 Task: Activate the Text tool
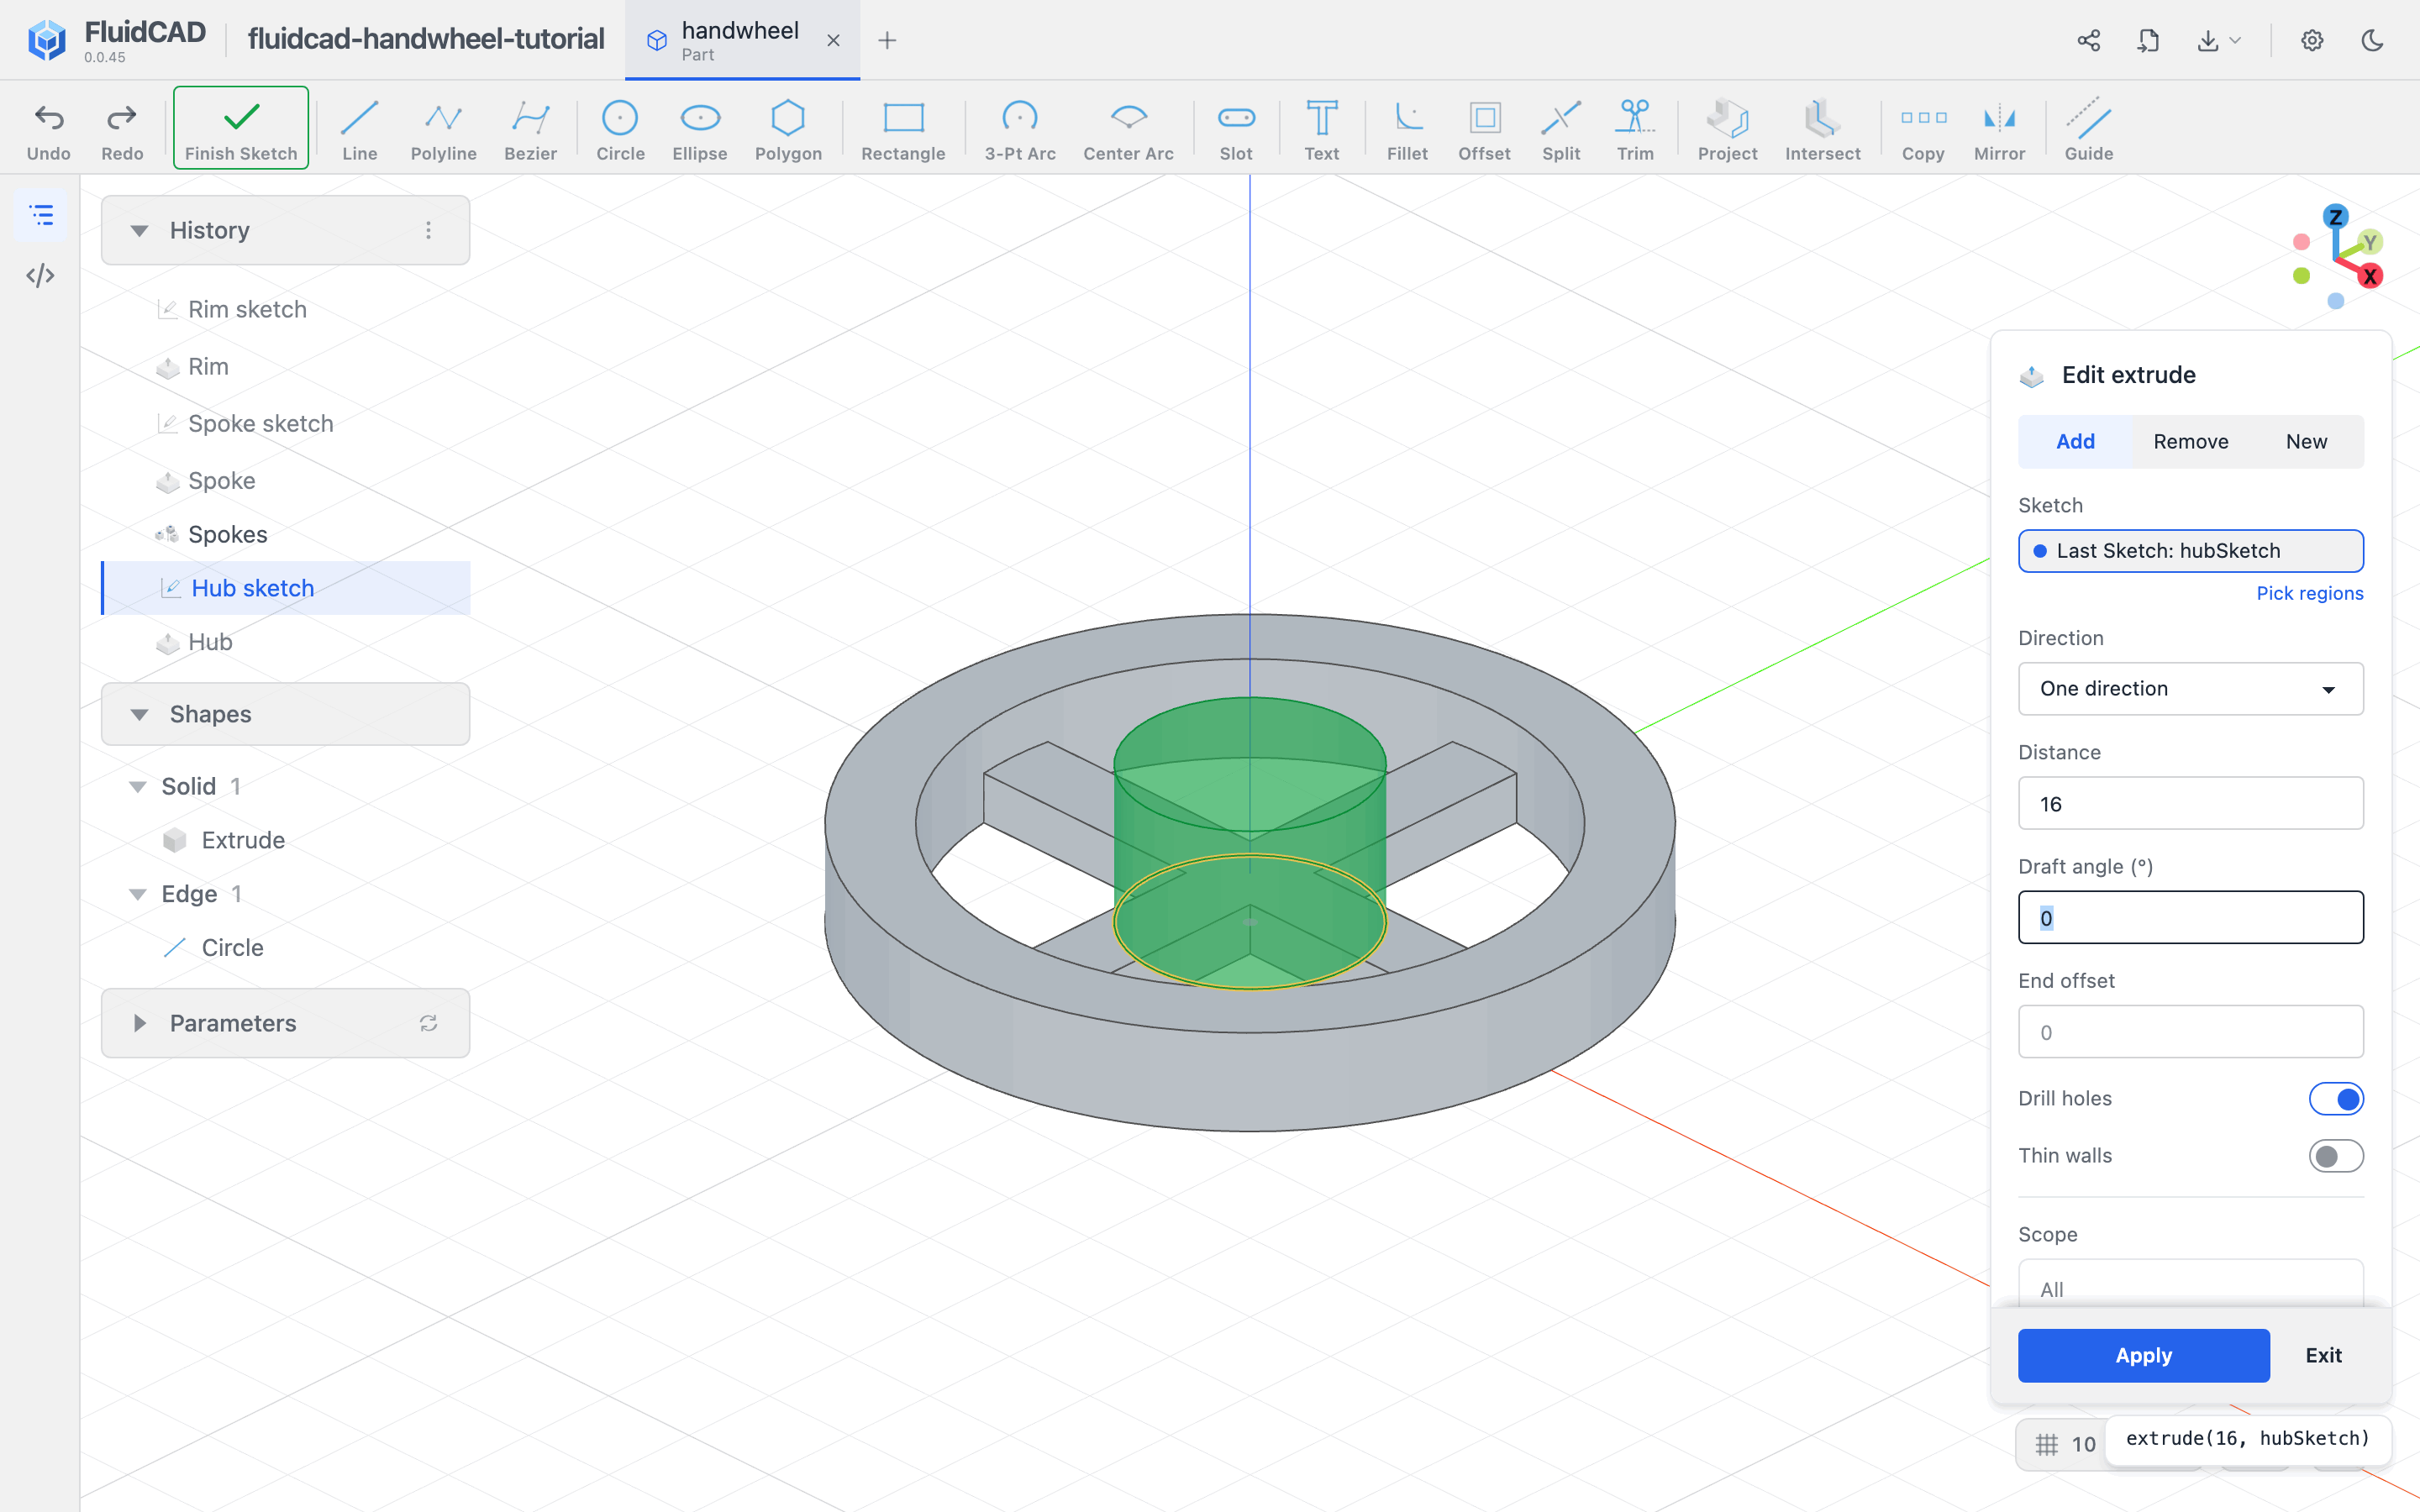tap(1322, 129)
